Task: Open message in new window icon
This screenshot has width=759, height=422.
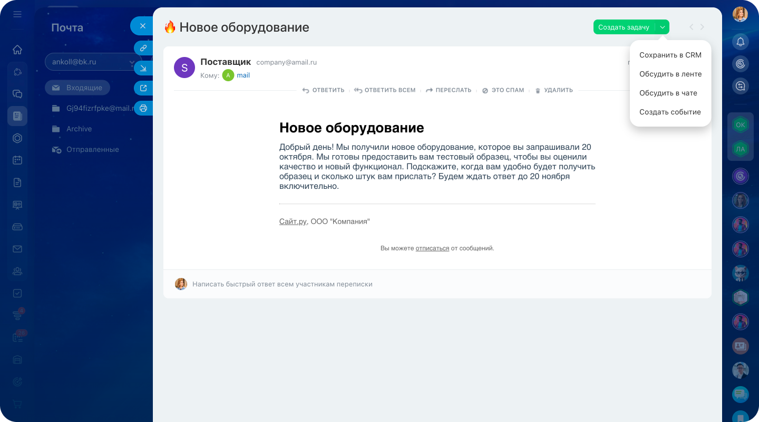Action: 143,88
